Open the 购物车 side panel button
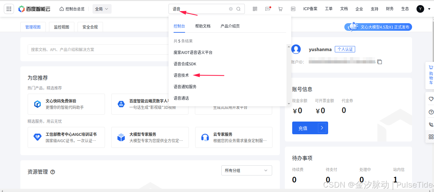434x192 pixels. 431,76
